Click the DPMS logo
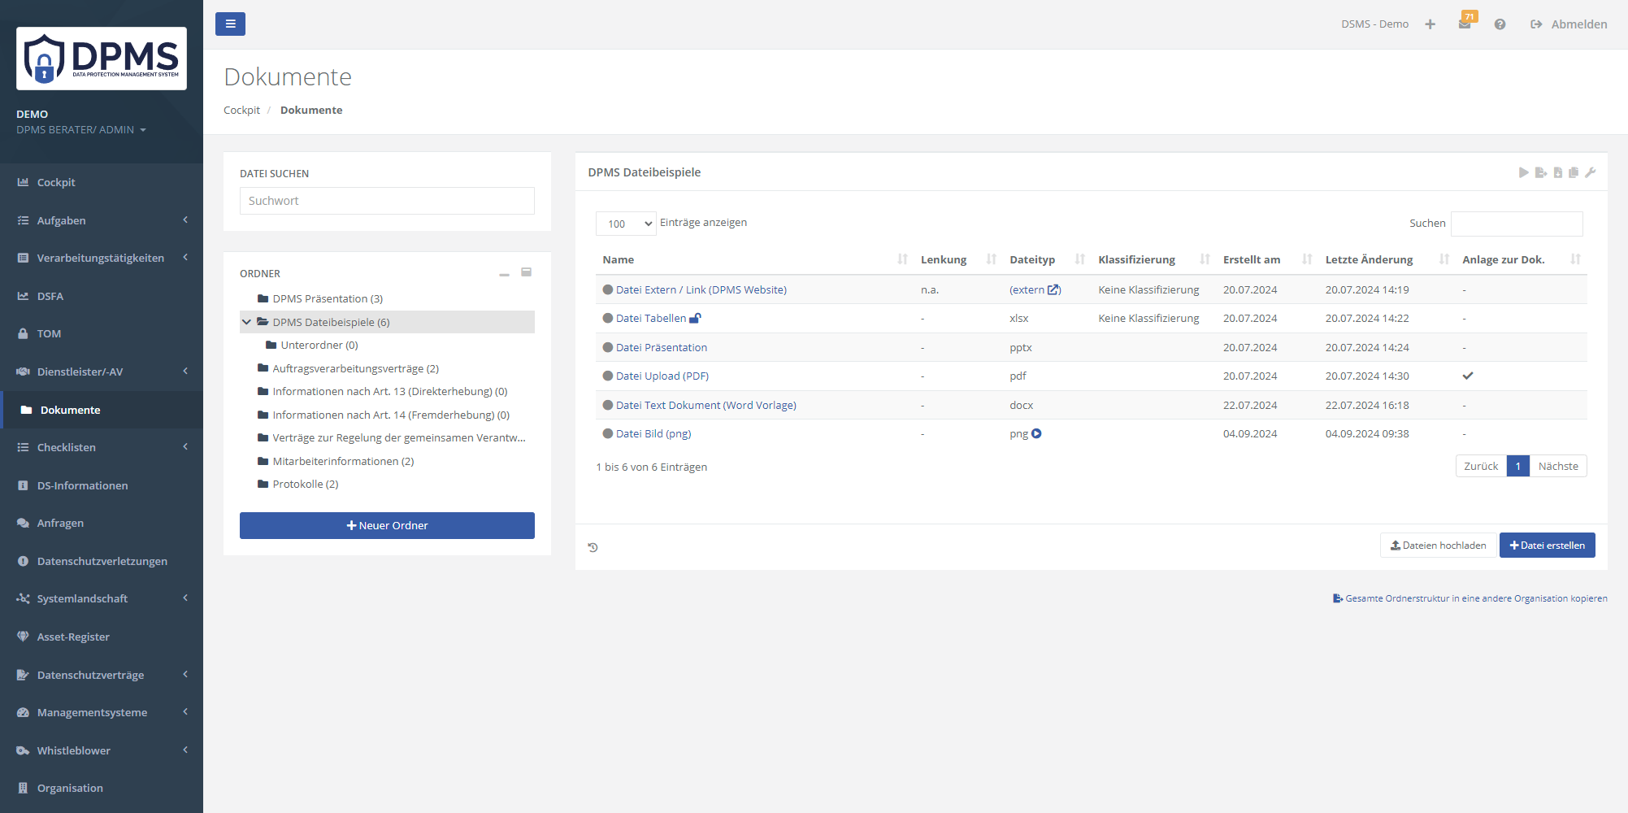This screenshot has width=1628, height=813. point(102,59)
